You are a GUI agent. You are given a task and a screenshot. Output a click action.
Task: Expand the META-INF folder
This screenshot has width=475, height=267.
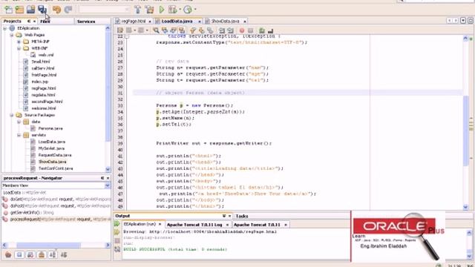point(19,42)
